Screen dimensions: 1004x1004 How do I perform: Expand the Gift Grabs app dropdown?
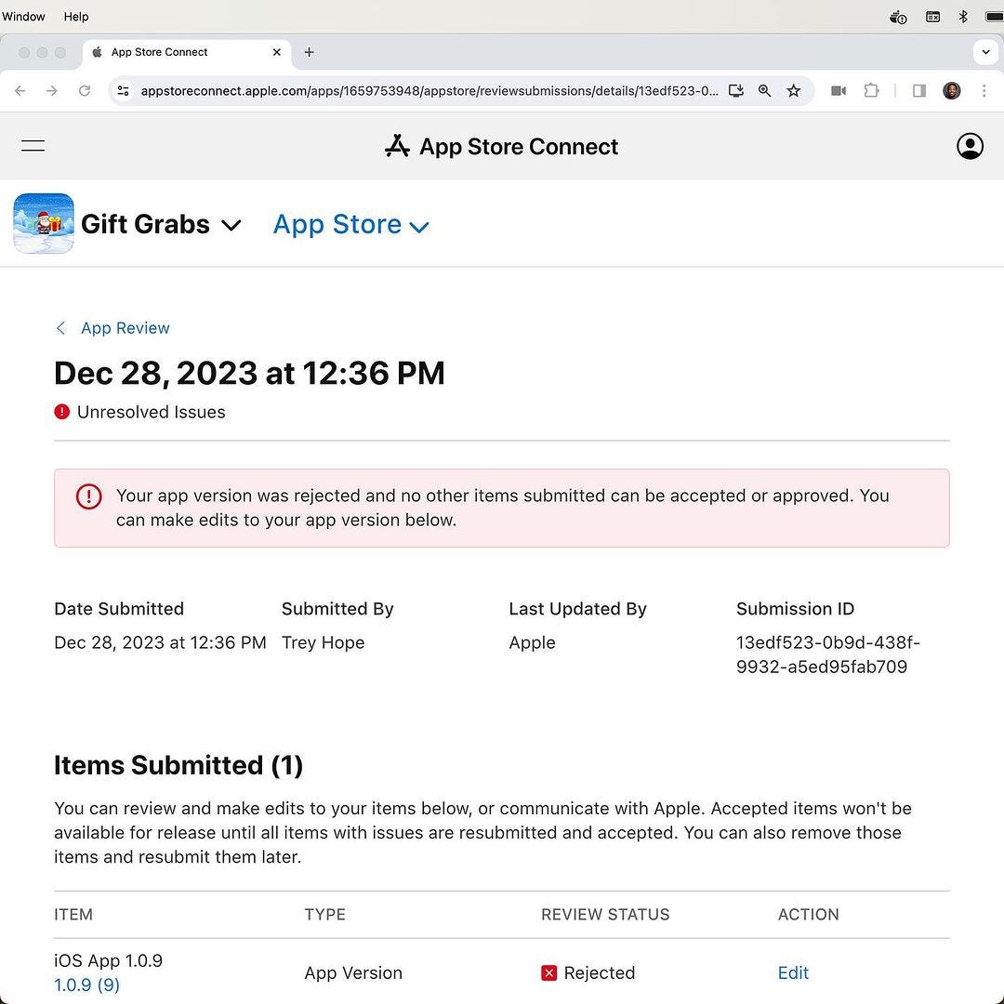[231, 225]
